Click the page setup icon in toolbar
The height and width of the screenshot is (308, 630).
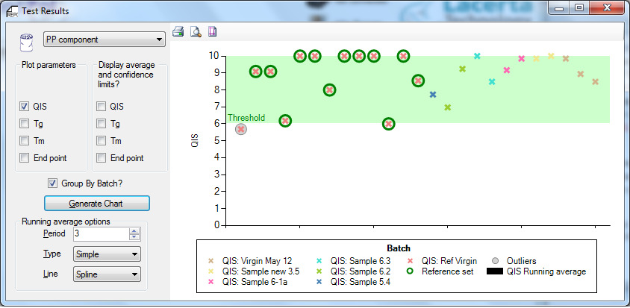212,31
